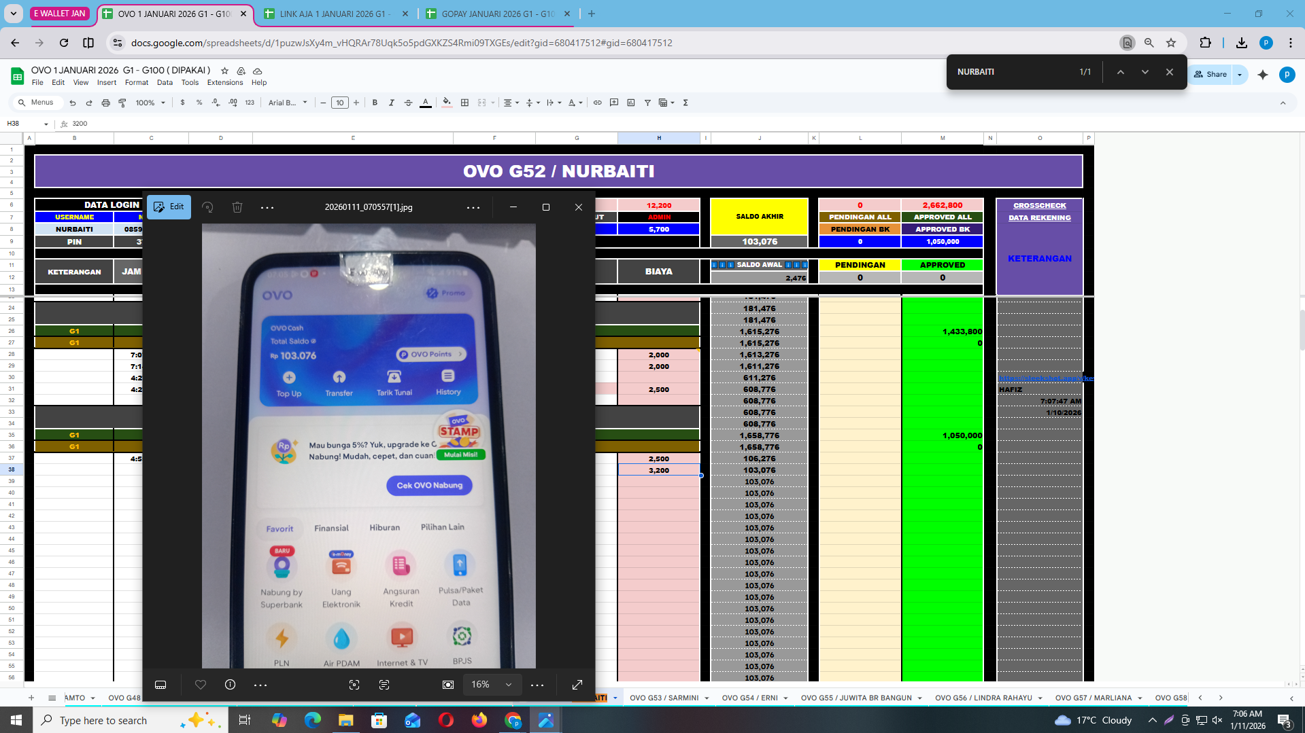Open the Insert menu

pos(107,82)
